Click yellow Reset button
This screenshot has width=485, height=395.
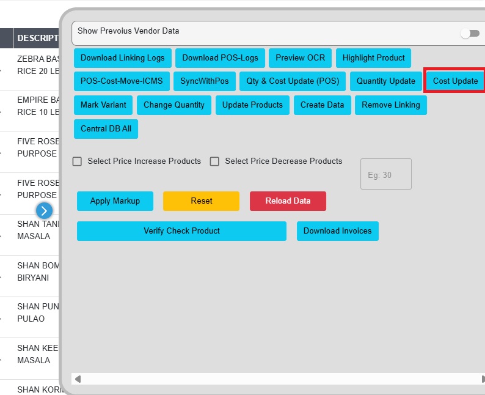tap(201, 201)
